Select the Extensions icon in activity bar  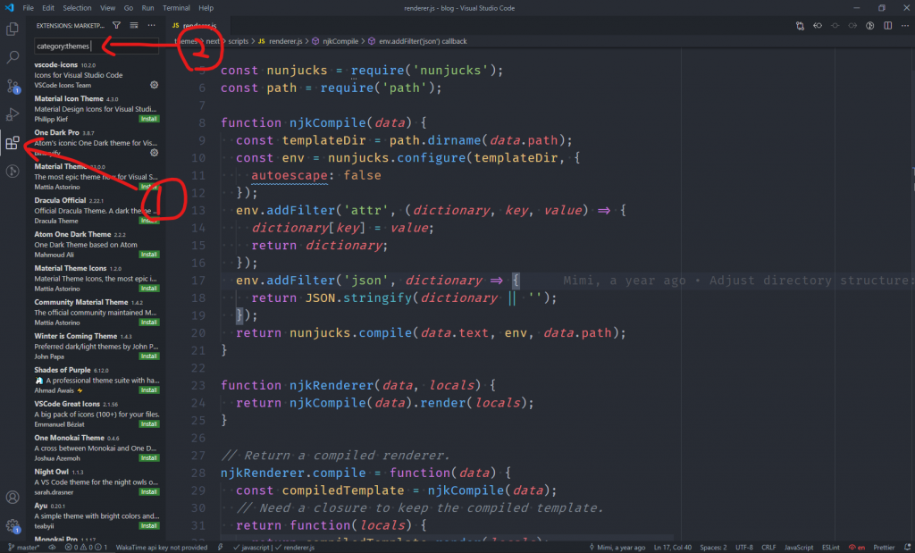coord(13,143)
